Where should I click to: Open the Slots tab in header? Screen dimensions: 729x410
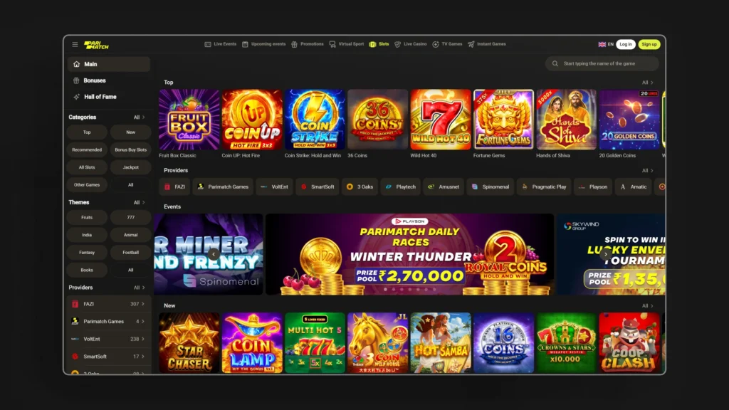coord(379,44)
